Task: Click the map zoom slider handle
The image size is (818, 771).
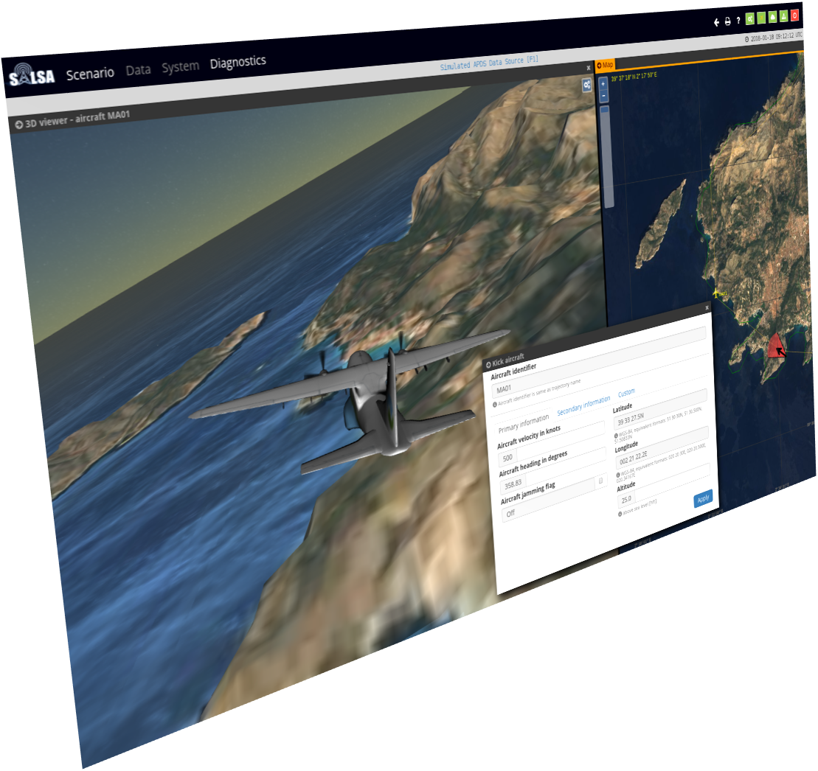Action: [x=605, y=110]
